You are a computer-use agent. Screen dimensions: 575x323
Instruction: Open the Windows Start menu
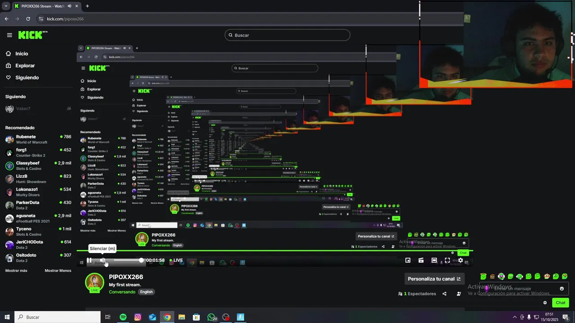[7, 317]
